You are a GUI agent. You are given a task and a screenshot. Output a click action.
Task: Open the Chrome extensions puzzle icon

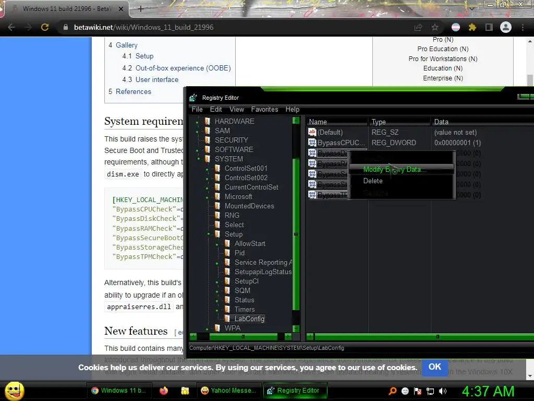[x=472, y=27]
